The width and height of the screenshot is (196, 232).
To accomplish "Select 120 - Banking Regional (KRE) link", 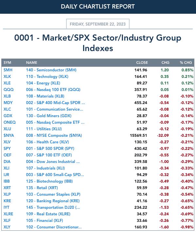I will click(x=53, y=201).
